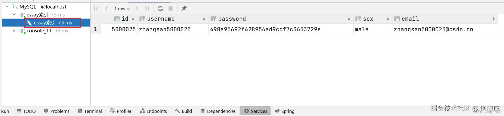Collapse the MySQL - @localhost node
The image size is (504, 116).
7,7
